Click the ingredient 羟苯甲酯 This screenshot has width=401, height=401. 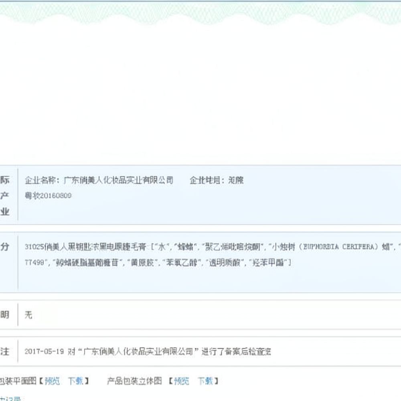click(x=268, y=263)
